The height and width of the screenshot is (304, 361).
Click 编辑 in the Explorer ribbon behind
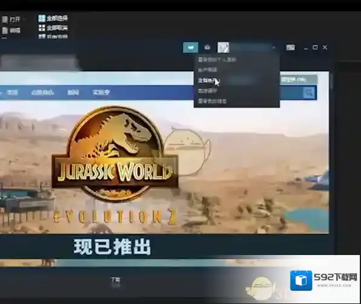coord(12,30)
